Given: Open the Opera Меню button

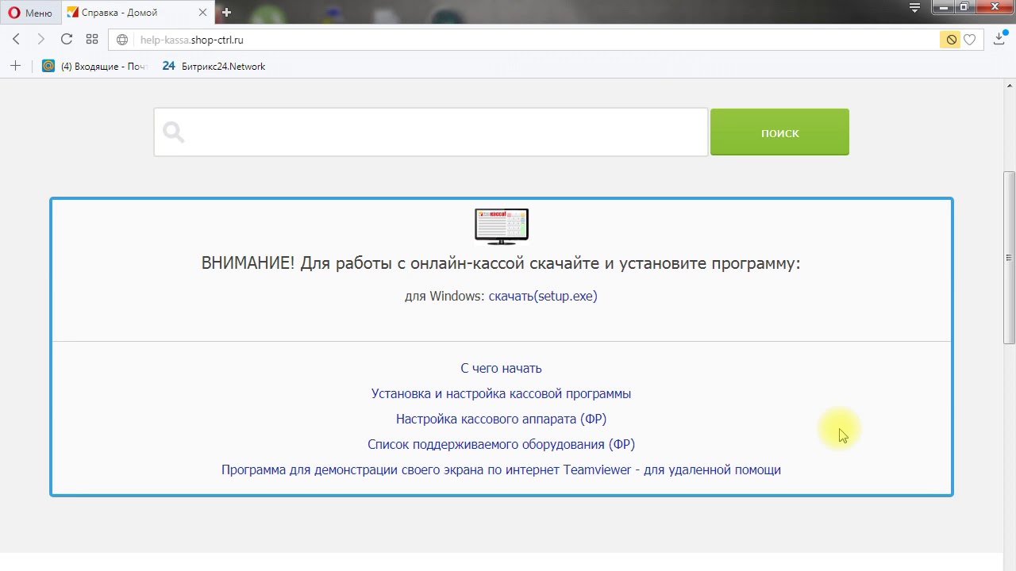Looking at the screenshot, I should 29,13.
